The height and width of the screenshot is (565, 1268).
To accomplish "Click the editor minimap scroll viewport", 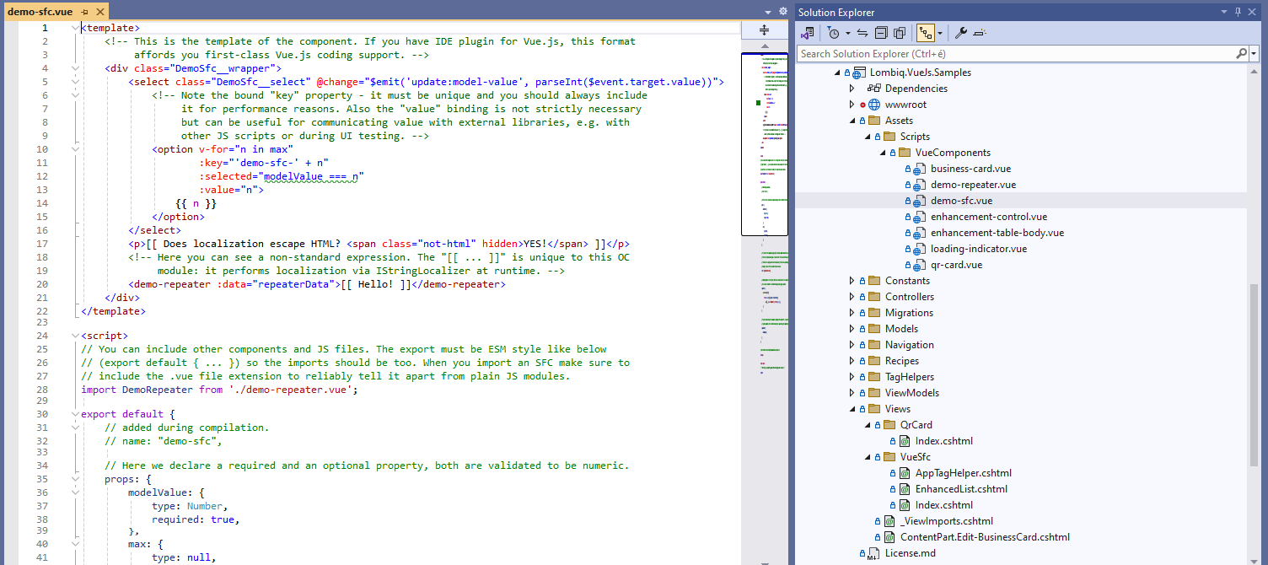I will (764, 144).
